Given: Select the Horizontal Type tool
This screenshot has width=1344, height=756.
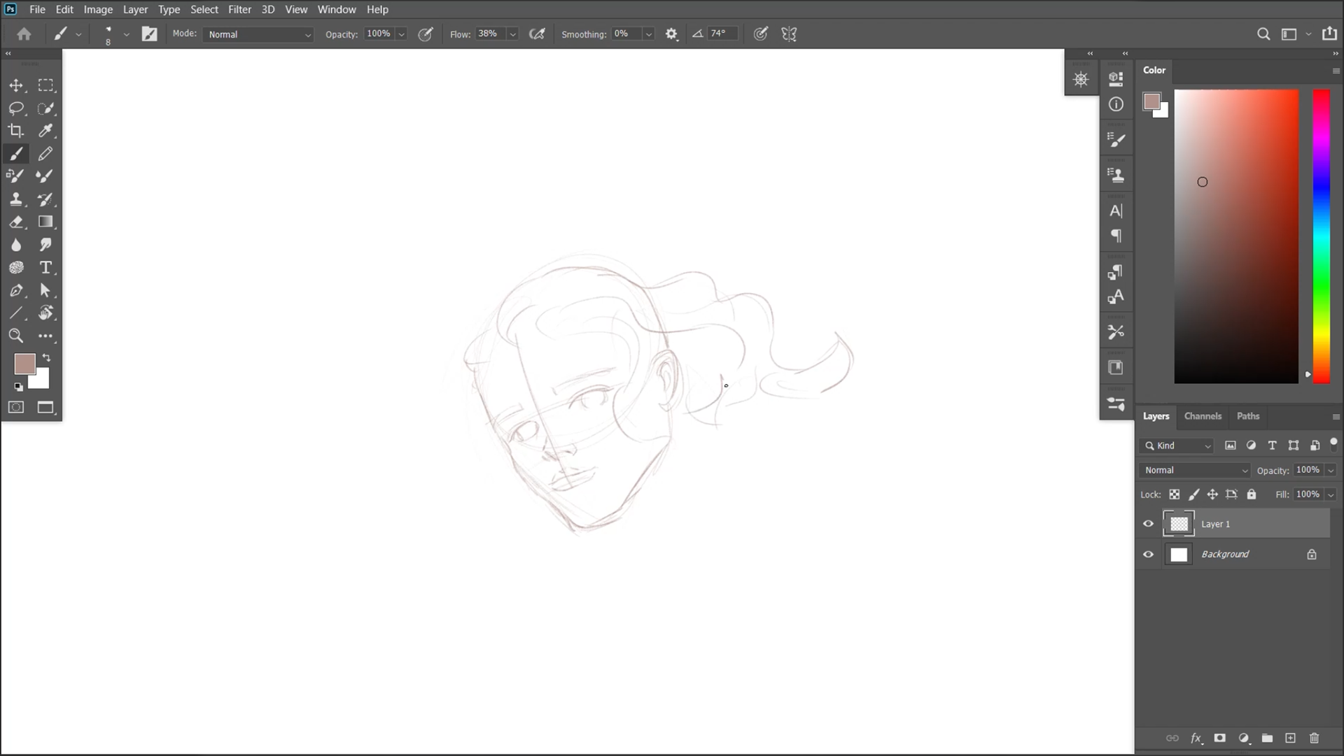Looking at the screenshot, I should click(x=45, y=268).
